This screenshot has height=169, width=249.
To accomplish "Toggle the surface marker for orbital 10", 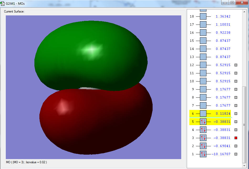I will (236, 81).
